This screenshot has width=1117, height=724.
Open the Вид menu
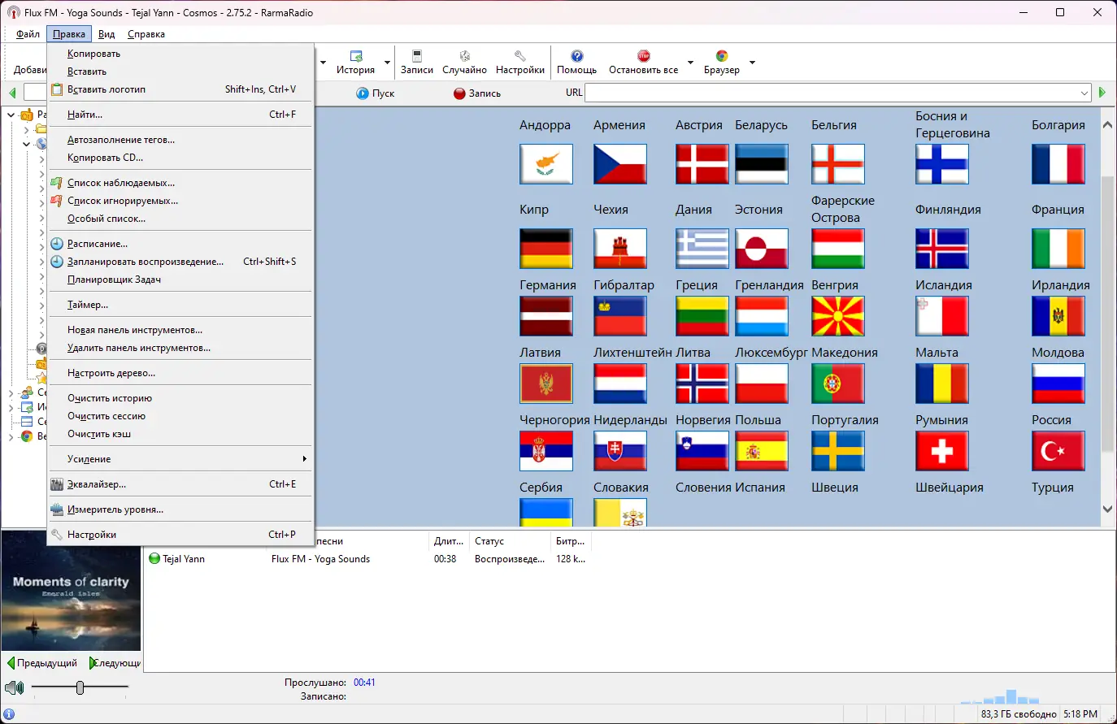tap(106, 34)
